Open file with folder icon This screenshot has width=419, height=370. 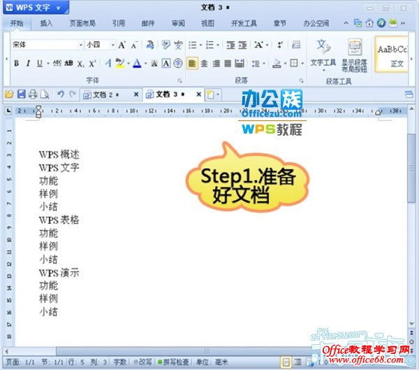[x=9, y=94]
